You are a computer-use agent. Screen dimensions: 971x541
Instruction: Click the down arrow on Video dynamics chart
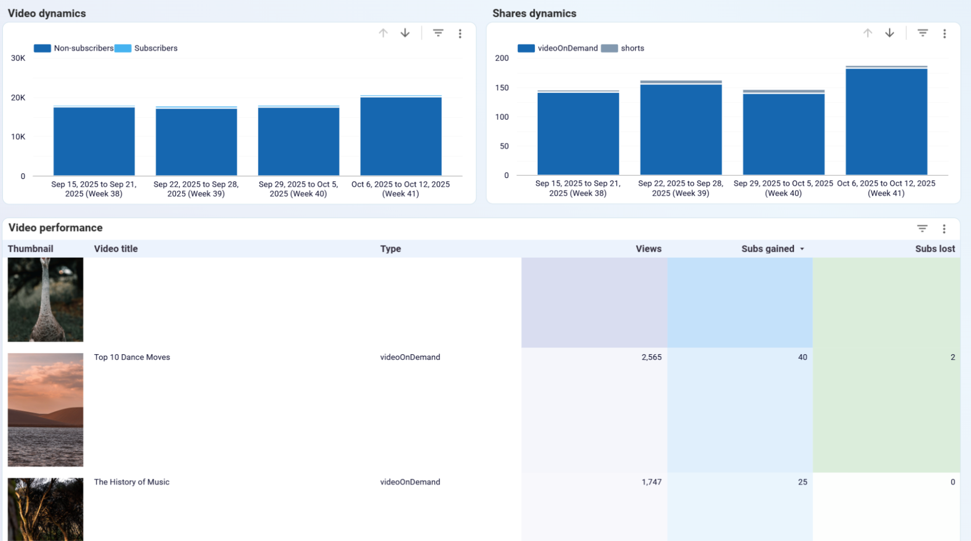[x=404, y=33]
